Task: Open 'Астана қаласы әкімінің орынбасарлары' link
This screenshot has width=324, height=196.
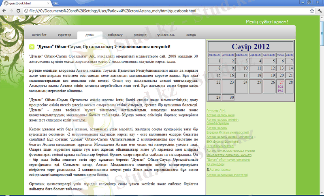Action: click(222, 121)
